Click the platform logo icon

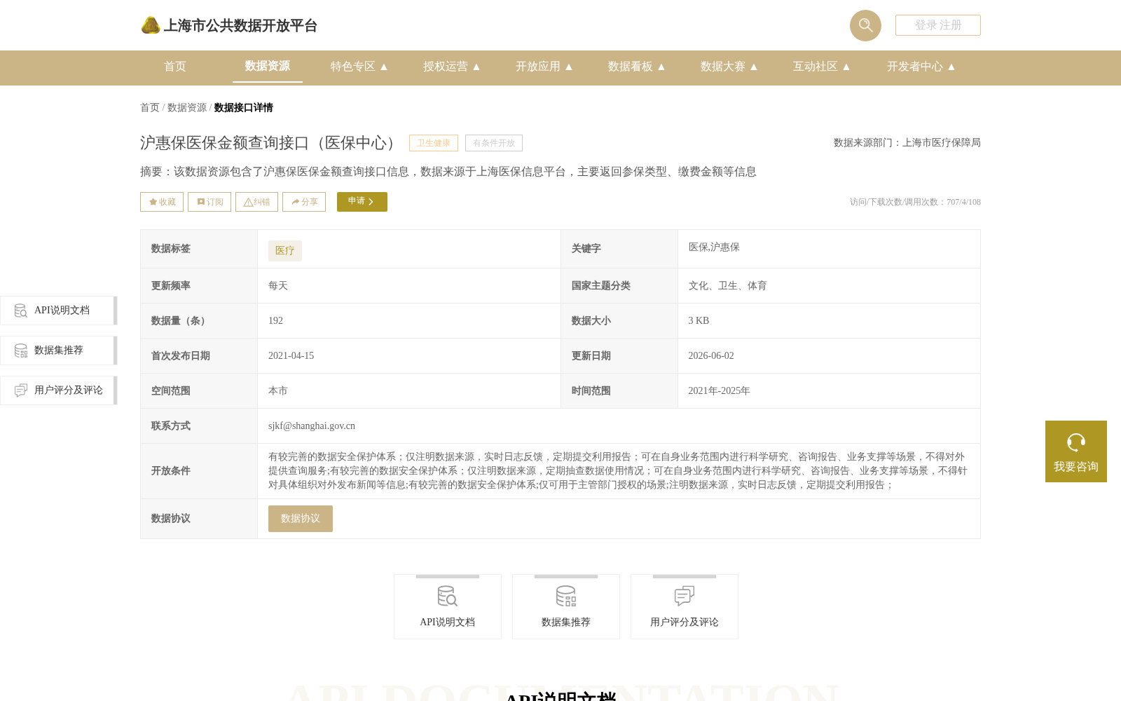151,25
